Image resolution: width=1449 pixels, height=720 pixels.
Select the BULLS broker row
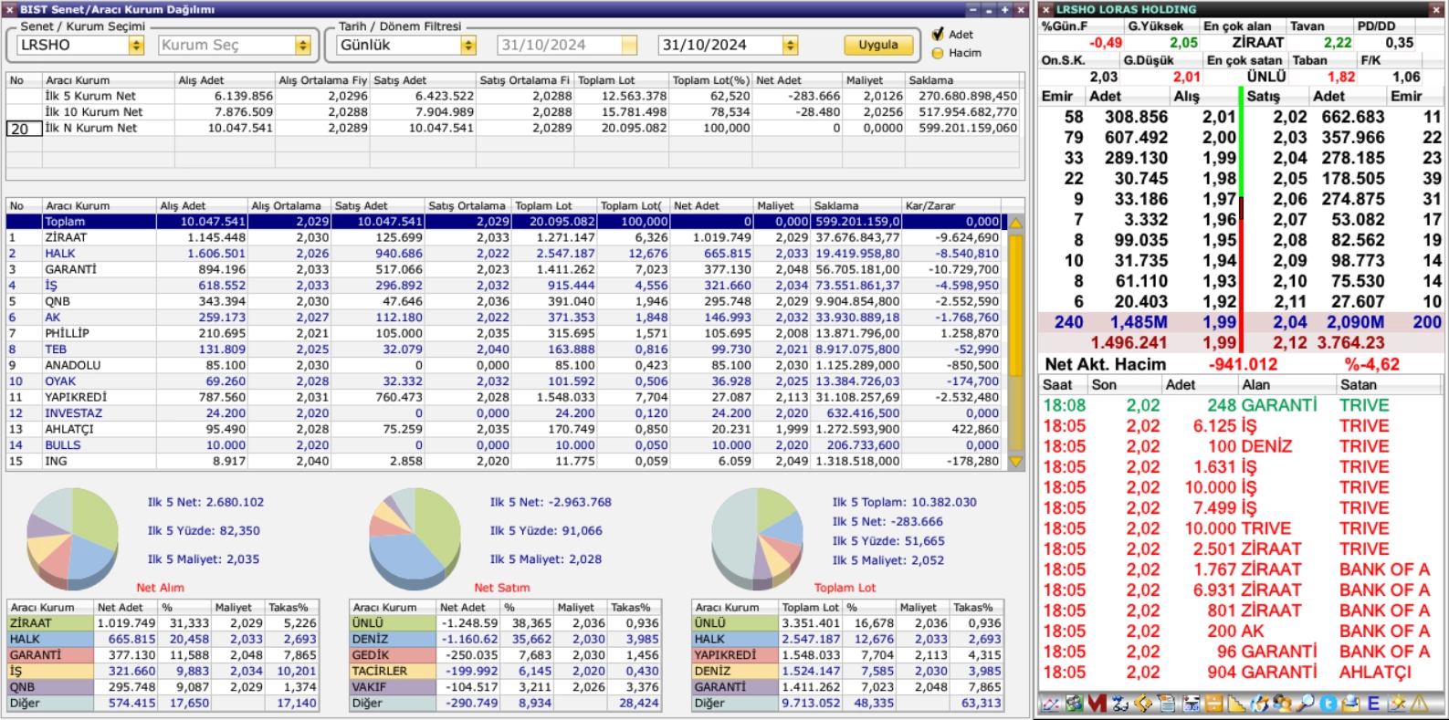click(504, 445)
